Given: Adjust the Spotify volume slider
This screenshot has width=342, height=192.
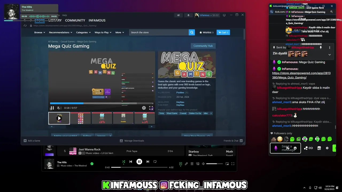Looking at the screenshot, I should coord(215,164).
